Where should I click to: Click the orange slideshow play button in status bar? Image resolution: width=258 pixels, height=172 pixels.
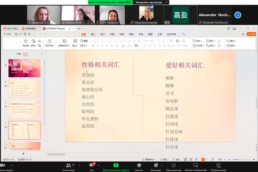[203, 159]
